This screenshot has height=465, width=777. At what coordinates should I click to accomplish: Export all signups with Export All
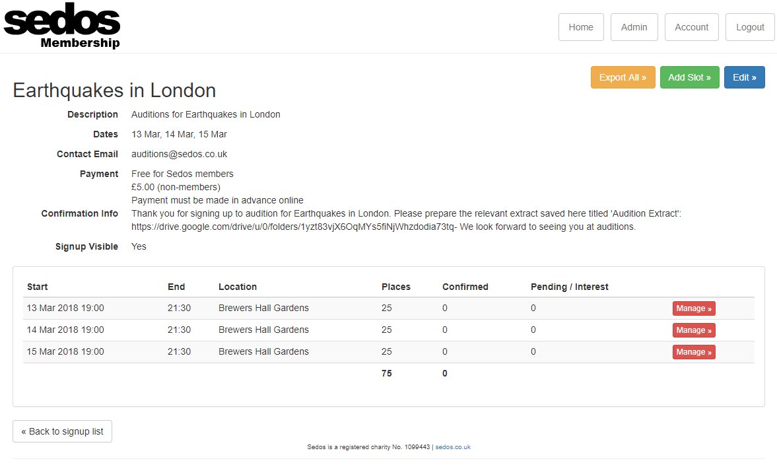point(623,77)
